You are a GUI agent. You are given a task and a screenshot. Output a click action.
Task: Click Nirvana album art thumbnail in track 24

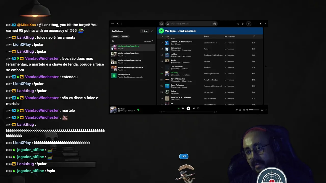[167, 86]
